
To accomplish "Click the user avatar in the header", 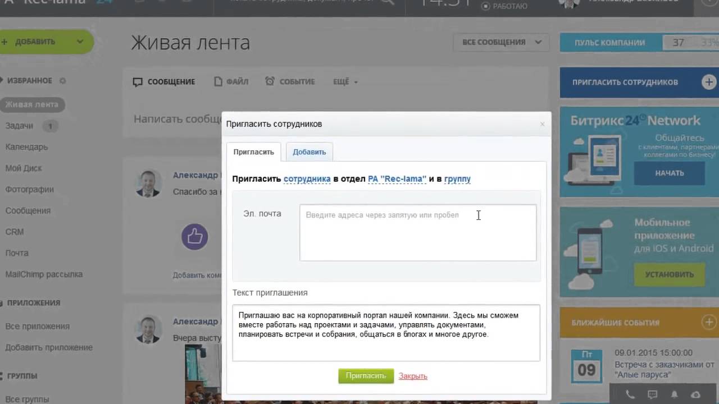I will click(x=569, y=3).
